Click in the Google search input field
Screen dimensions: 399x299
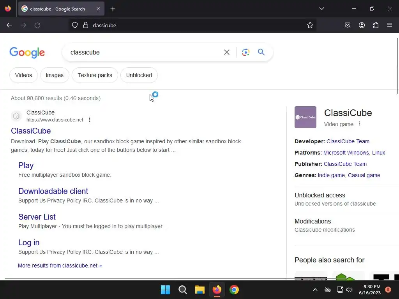pyautogui.click(x=144, y=53)
